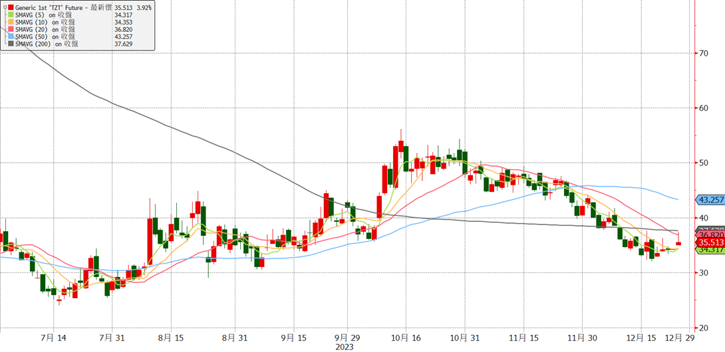725x352 pixels.
Task: Click the 11月 30 date label
Action: pos(582,339)
